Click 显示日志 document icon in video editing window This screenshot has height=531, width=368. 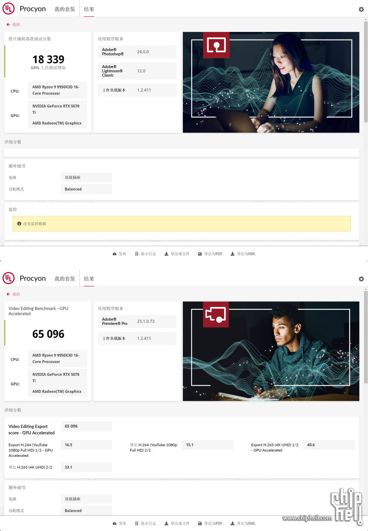pyautogui.click(x=137, y=523)
